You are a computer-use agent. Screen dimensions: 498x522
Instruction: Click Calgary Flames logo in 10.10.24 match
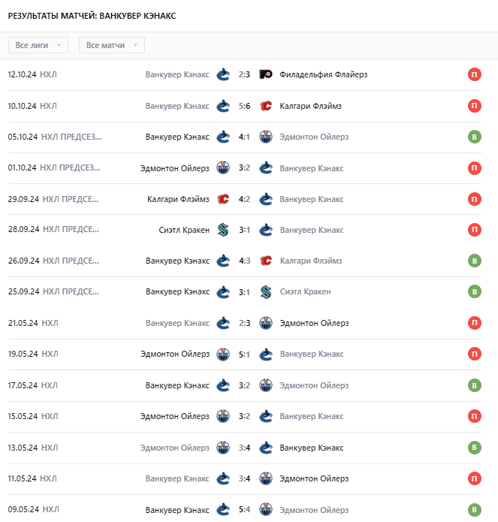pos(265,106)
